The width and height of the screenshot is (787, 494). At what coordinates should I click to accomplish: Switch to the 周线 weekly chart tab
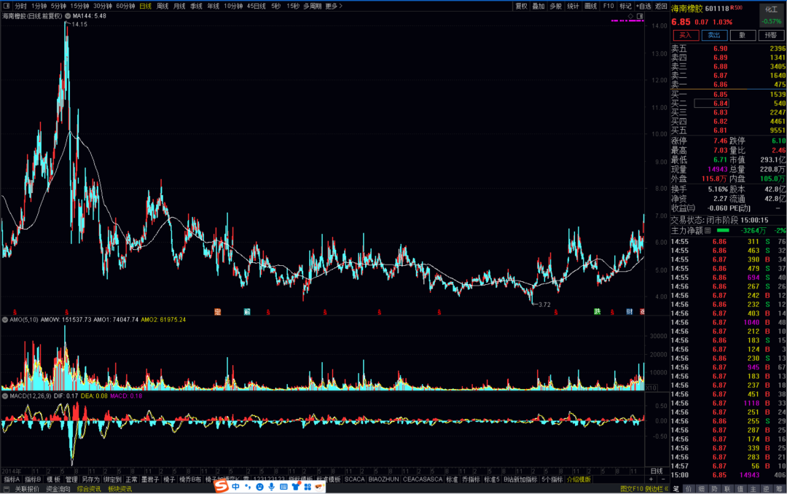(163, 6)
